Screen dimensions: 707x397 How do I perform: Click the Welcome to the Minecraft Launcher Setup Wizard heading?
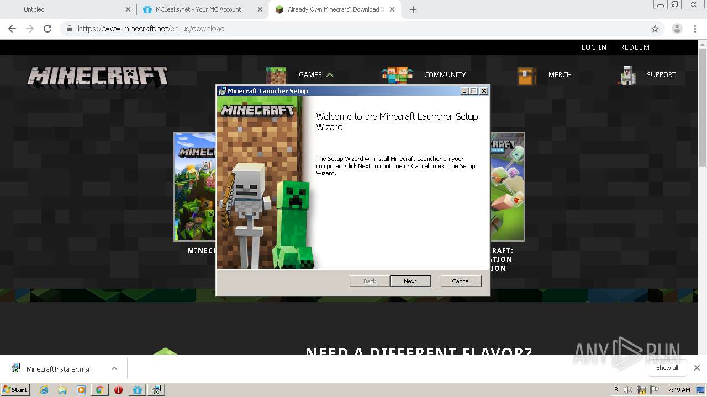pos(397,122)
